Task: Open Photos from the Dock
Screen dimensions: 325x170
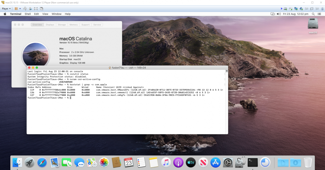Action: pos(104,163)
